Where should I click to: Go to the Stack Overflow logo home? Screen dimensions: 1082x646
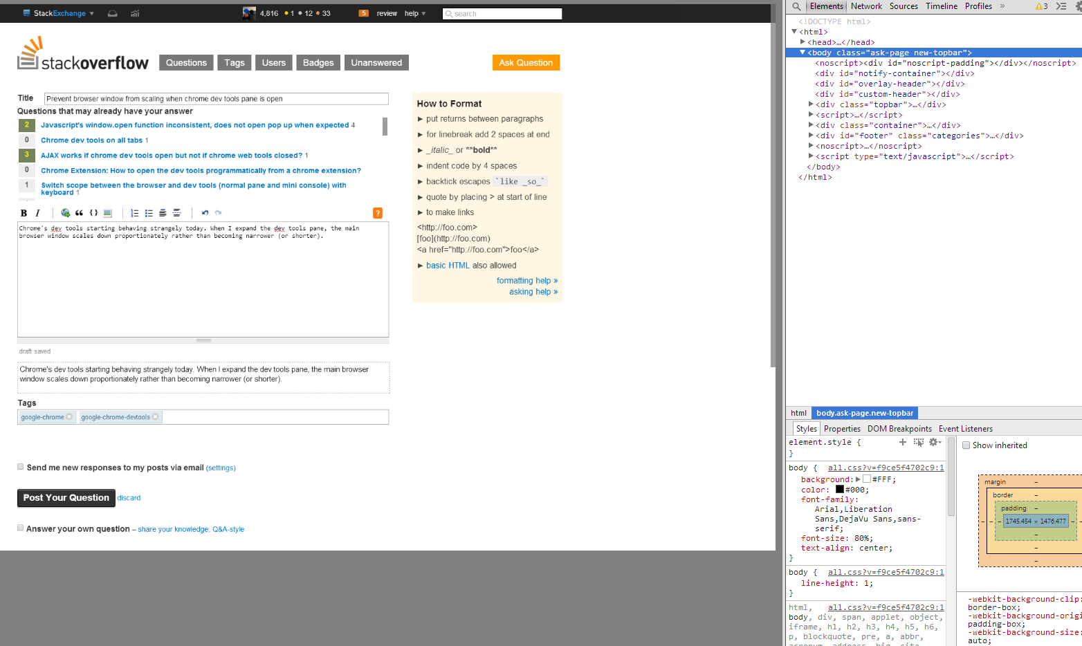(x=83, y=53)
